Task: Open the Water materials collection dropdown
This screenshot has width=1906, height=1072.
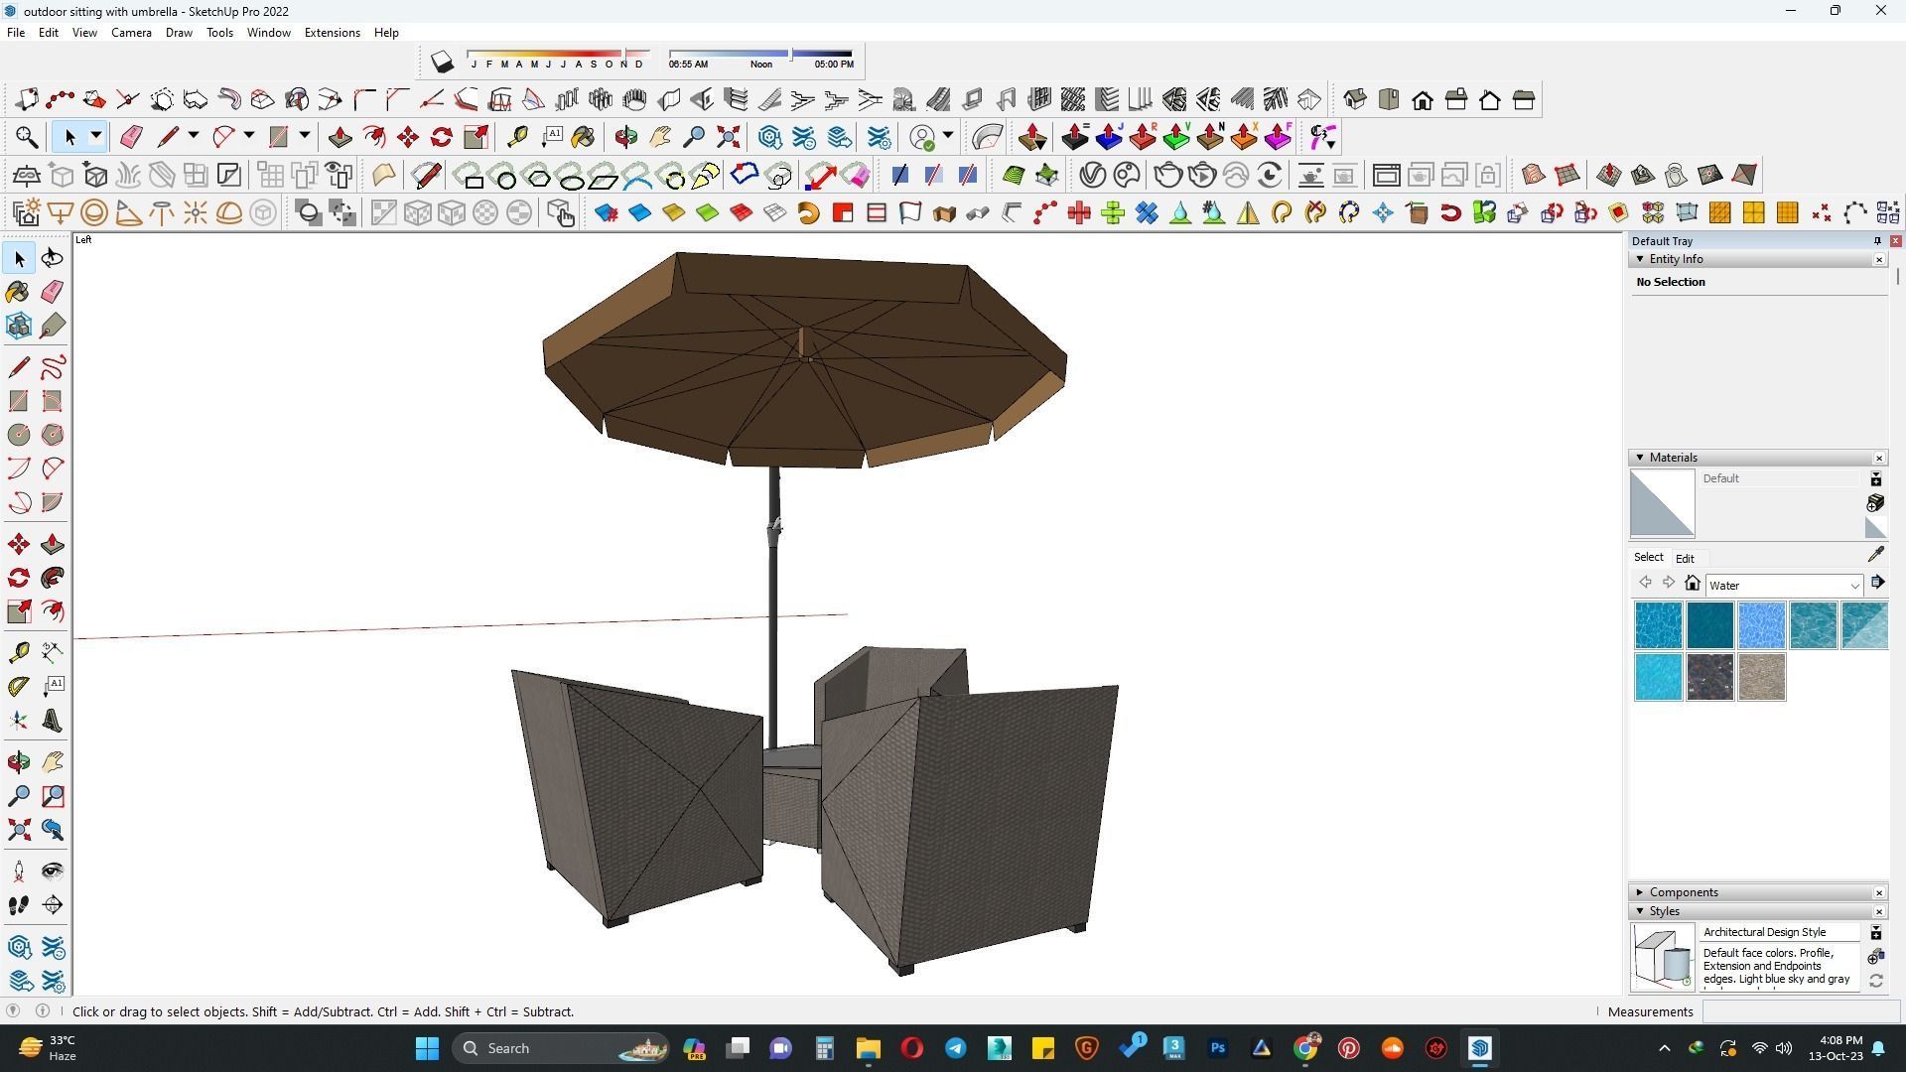Action: [x=1783, y=586]
